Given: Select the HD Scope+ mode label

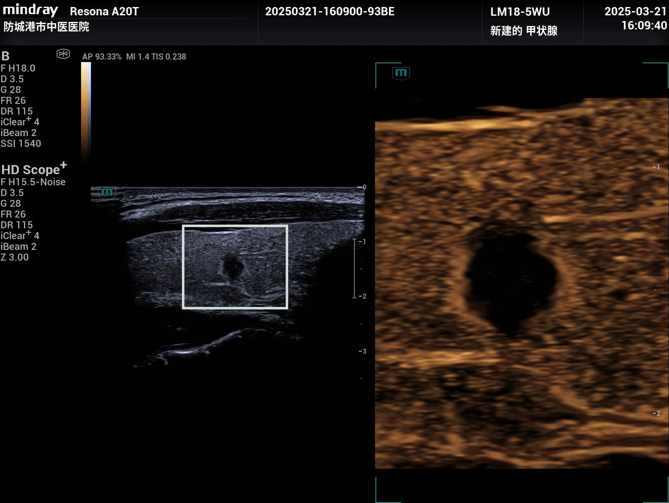Looking at the screenshot, I should click(x=33, y=169).
